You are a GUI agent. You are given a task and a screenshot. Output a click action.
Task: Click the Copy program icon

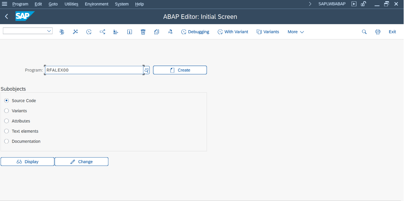pyautogui.click(x=157, y=32)
